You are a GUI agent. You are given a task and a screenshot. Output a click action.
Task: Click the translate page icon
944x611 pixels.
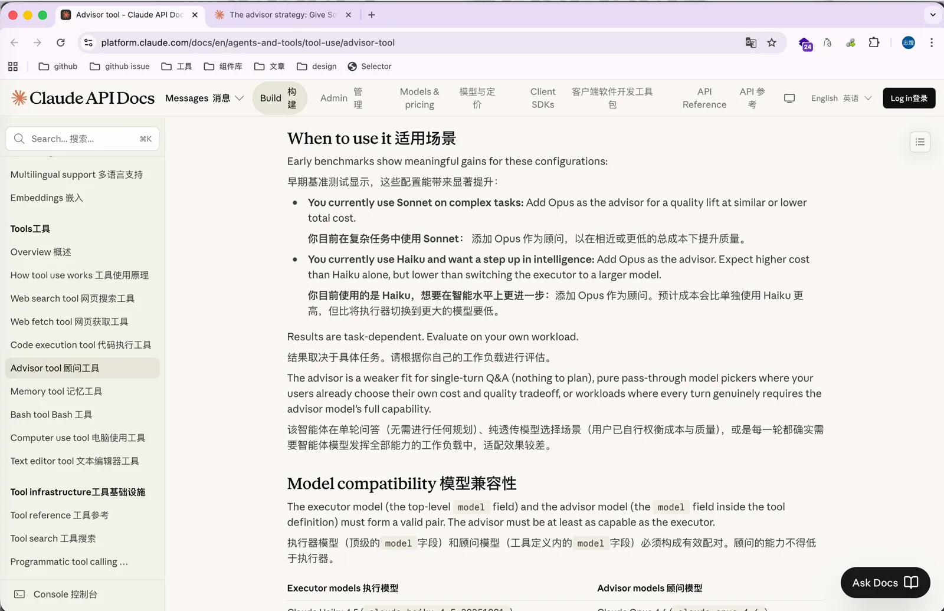[x=750, y=42]
